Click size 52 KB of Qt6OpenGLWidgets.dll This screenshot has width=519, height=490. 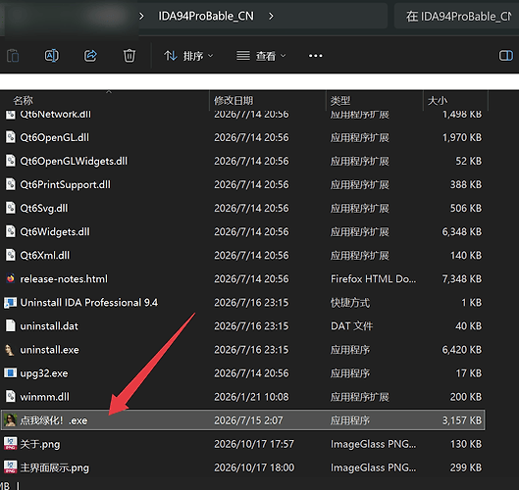pos(469,161)
